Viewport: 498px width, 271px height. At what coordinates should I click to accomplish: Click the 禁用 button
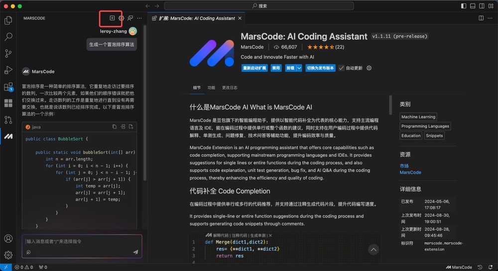(x=276, y=68)
